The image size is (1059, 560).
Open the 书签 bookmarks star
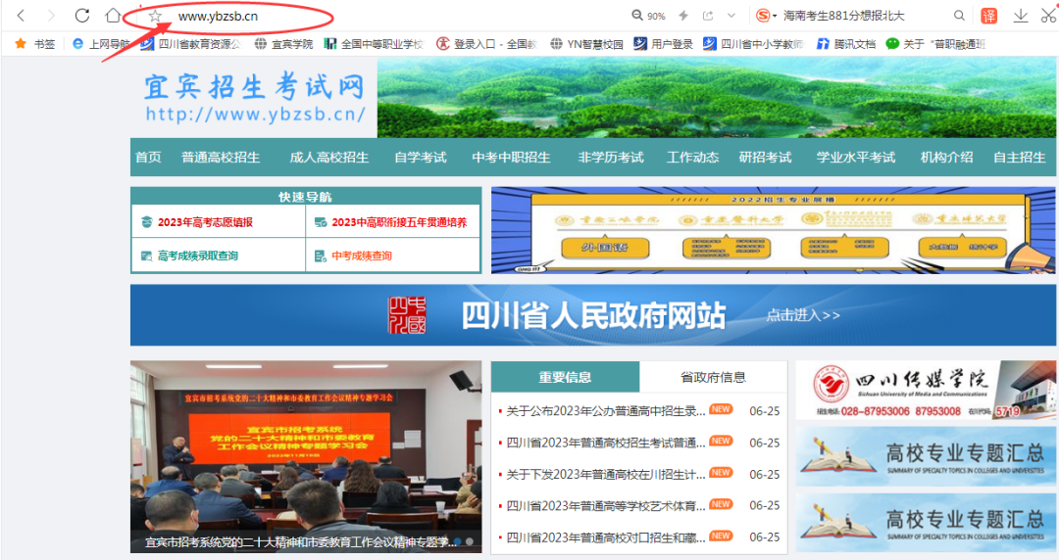point(35,44)
